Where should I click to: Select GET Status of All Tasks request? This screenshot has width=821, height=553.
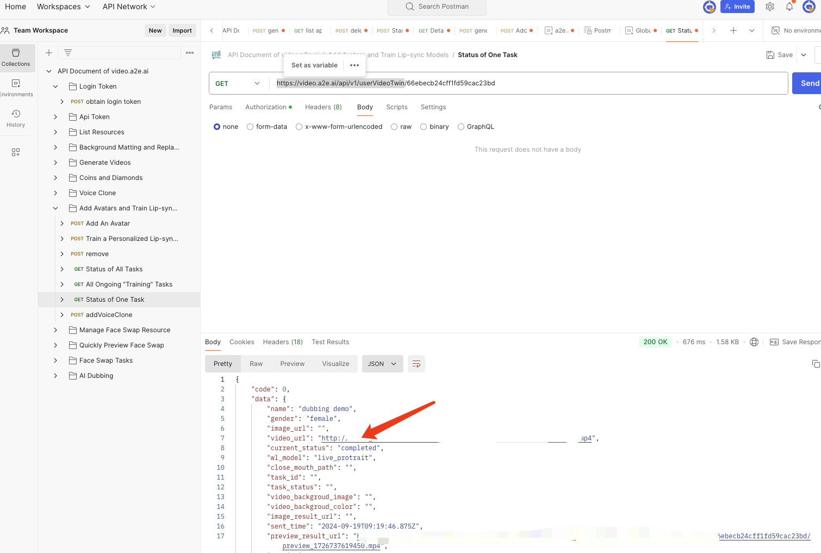point(114,269)
